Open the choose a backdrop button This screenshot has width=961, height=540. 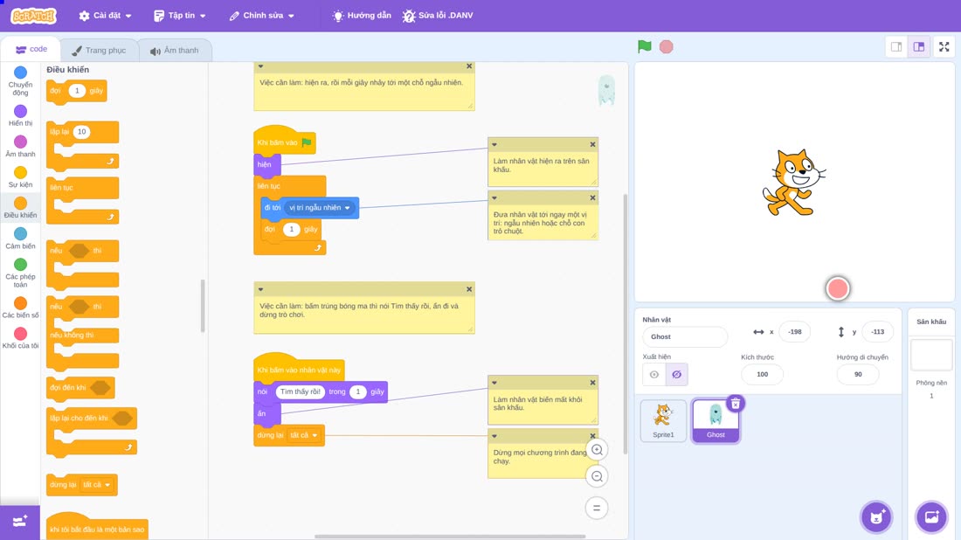(931, 516)
